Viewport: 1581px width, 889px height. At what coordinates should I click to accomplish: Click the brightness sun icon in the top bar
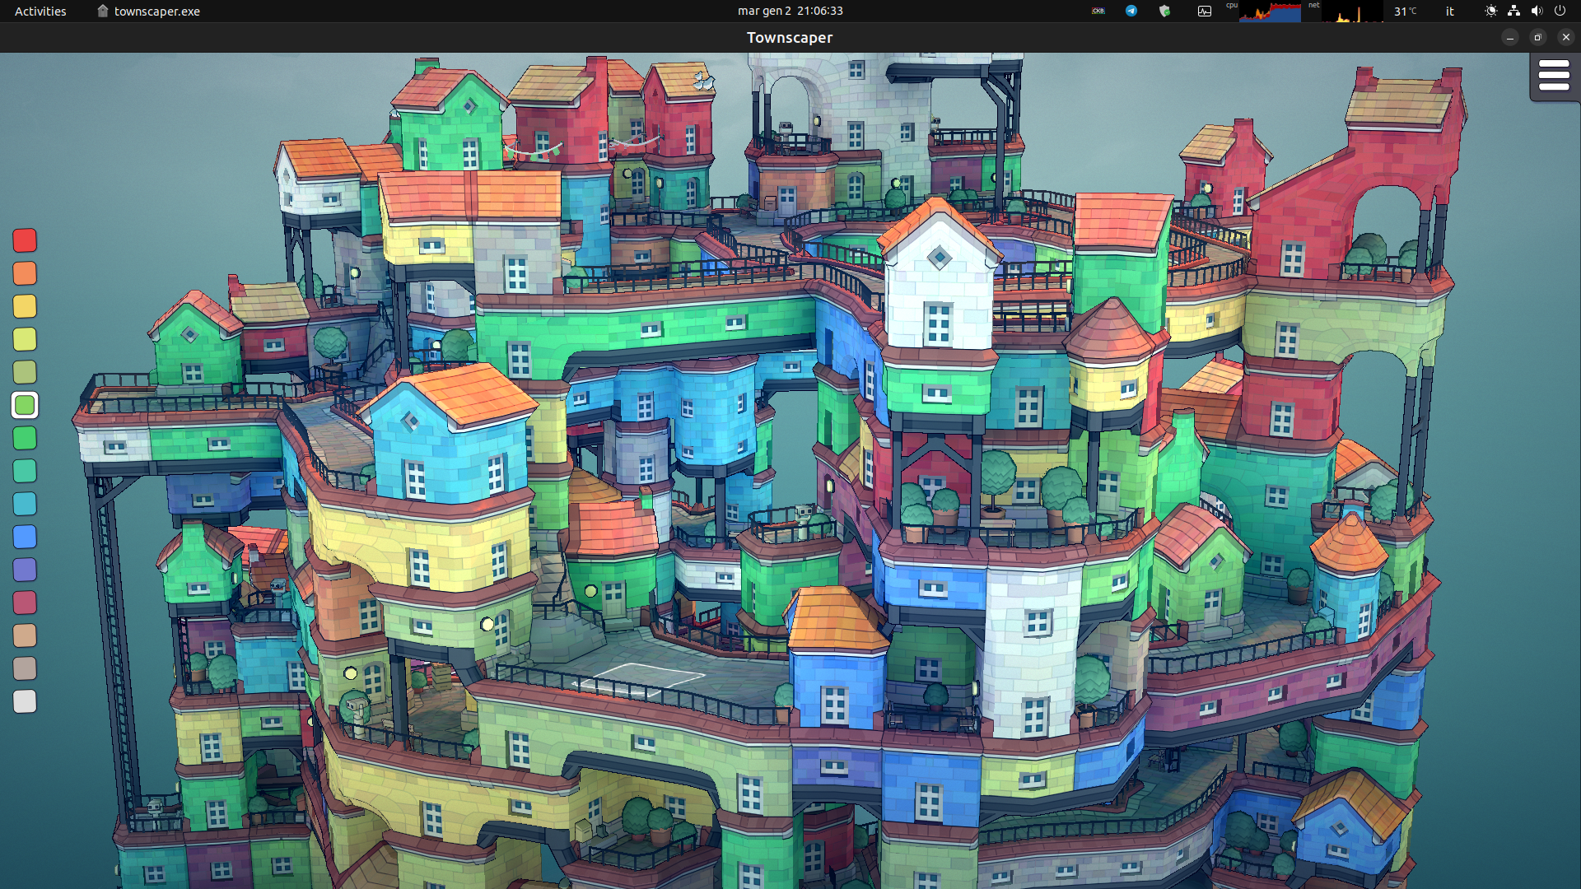1490,11
